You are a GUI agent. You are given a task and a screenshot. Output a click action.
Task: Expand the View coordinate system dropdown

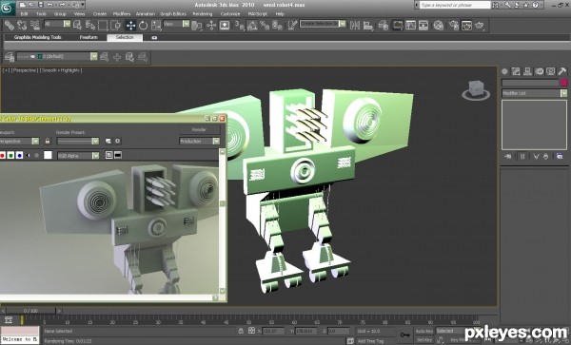(x=187, y=24)
